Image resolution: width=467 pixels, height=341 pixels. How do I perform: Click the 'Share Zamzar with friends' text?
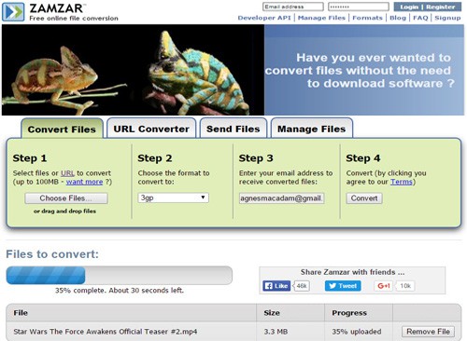[x=352, y=272]
